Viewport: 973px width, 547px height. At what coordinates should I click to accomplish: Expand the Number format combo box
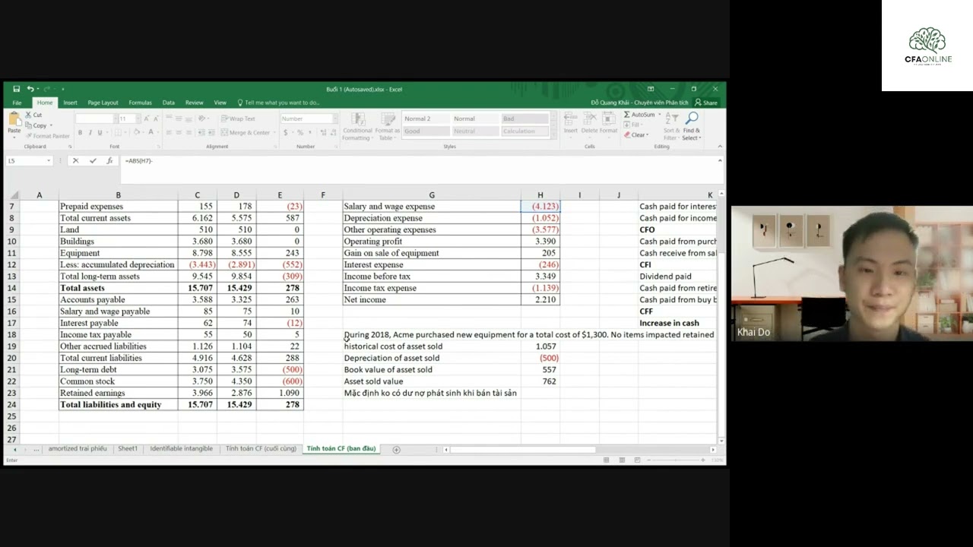(335, 119)
